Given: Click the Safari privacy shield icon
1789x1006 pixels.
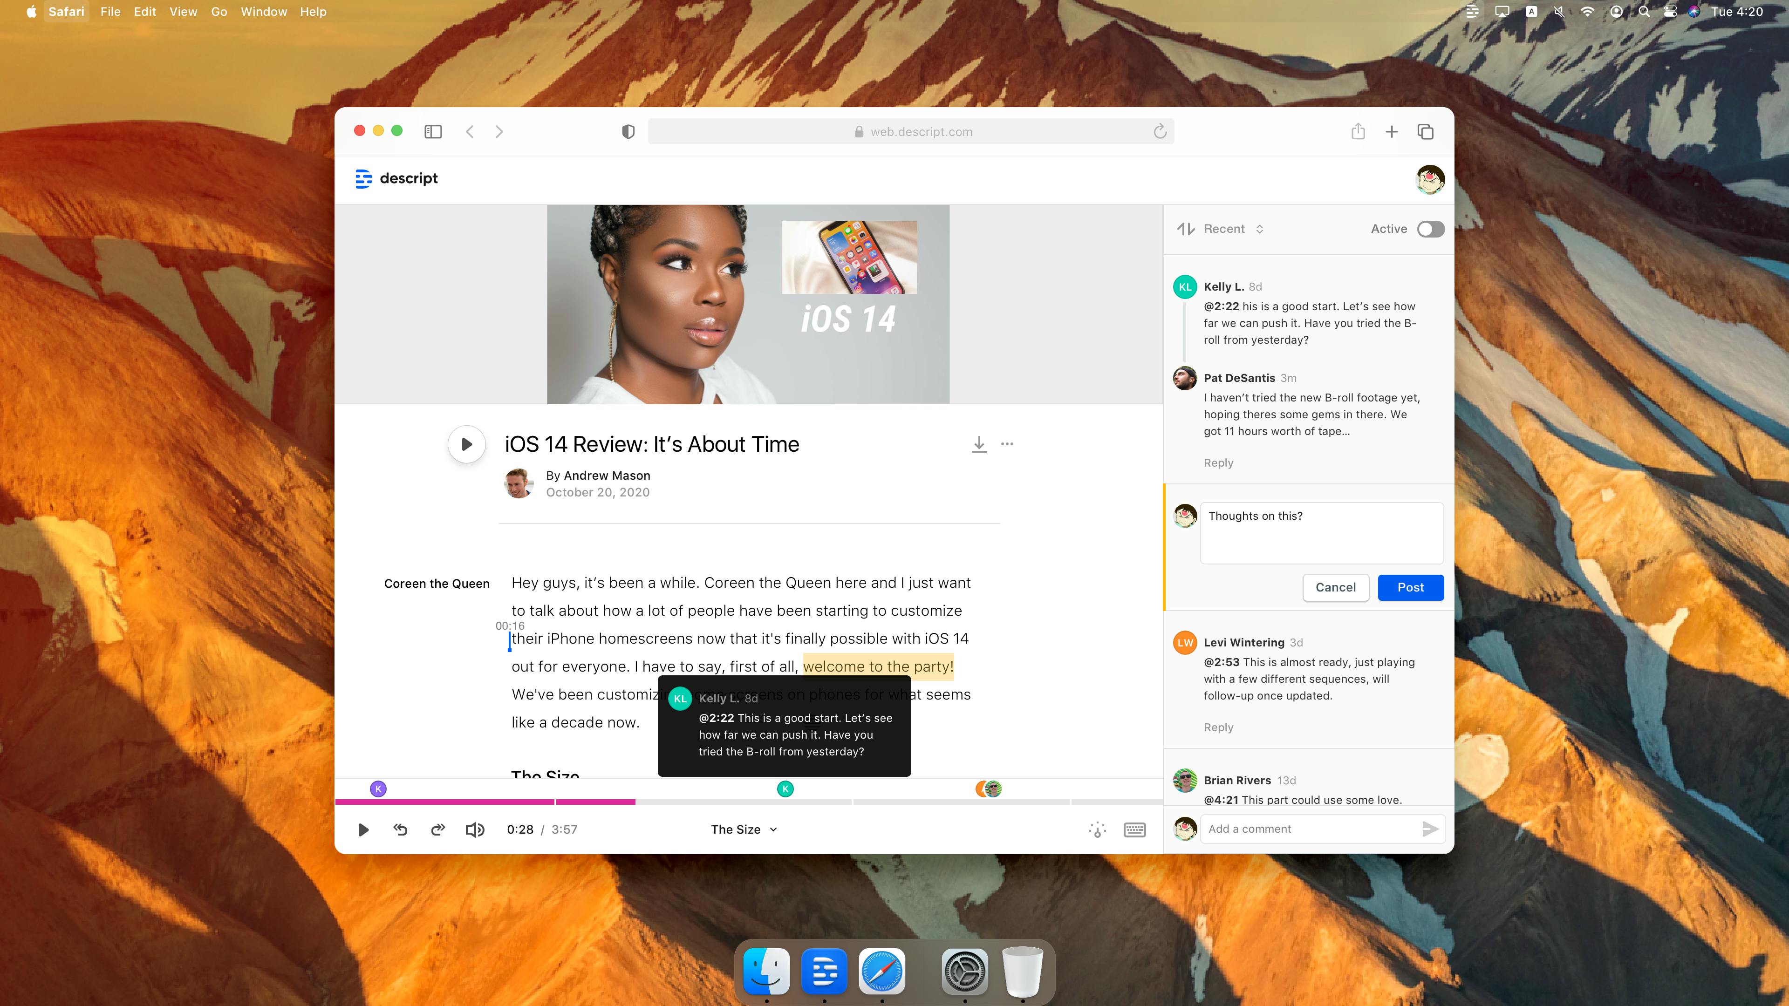Looking at the screenshot, I should (x=628, y=132).
